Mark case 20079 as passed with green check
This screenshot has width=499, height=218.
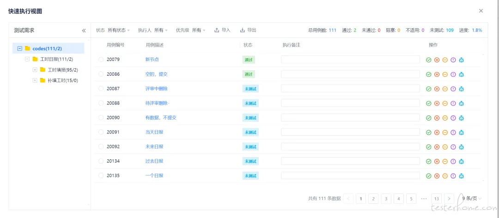point(429,60)
